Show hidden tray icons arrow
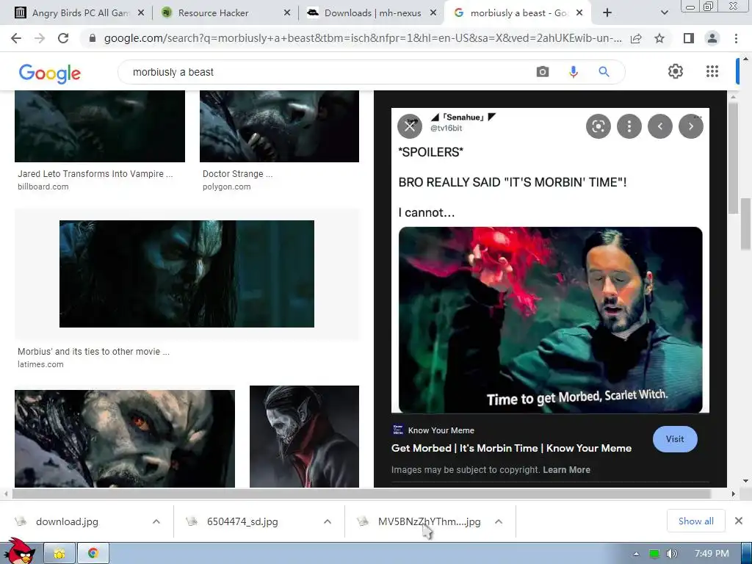 (636, 554)
